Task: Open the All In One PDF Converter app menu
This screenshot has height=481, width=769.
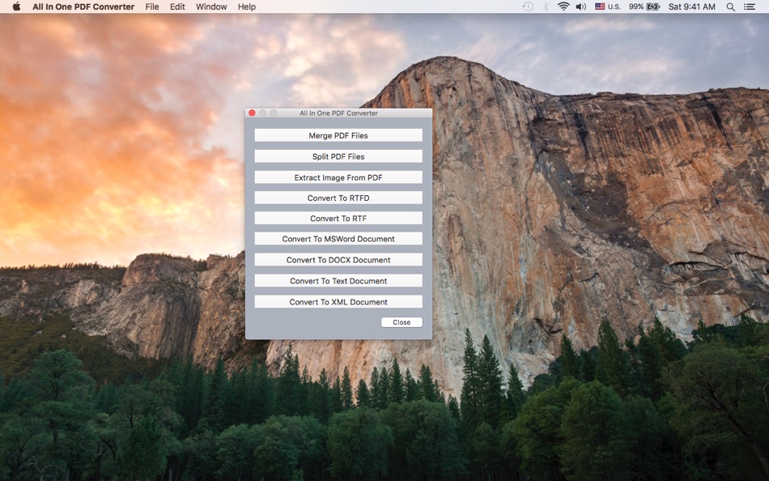Action: click(83, 6)
